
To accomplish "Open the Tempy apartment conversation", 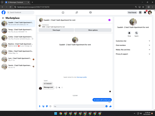I will pyautogui.click(x=18, y=31).
